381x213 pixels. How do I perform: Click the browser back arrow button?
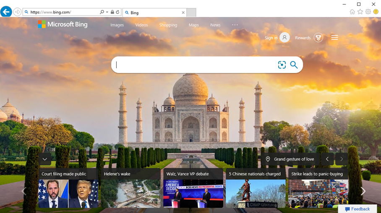tap(6, 12)
